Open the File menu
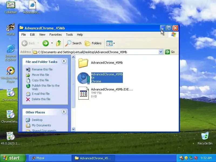The image size is (216, 162). click(x=23, y=35)
